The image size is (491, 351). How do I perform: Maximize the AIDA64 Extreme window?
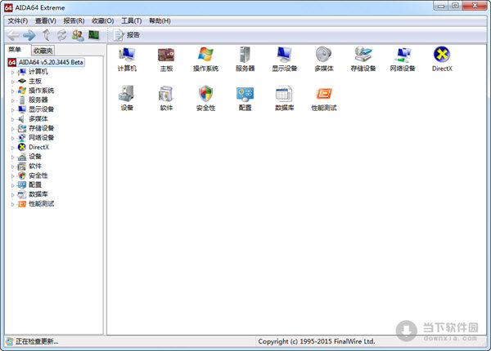click(x=456, y=6)
